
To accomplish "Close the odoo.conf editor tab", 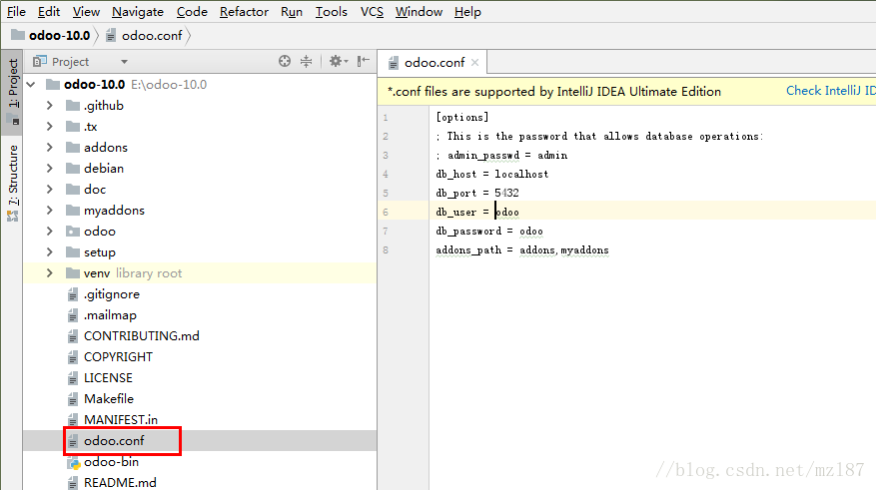I will click(x=474, y=63).
